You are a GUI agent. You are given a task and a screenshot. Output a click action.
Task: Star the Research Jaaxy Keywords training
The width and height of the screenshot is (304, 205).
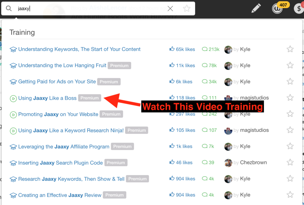pos(290,179)
